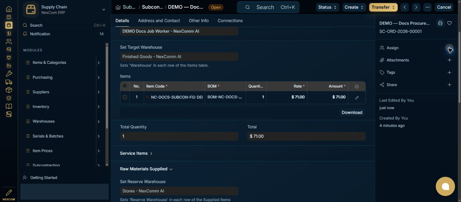Go to next document arrow
The height and width of the screenshot is (202, 461).
tap(416, 7)
